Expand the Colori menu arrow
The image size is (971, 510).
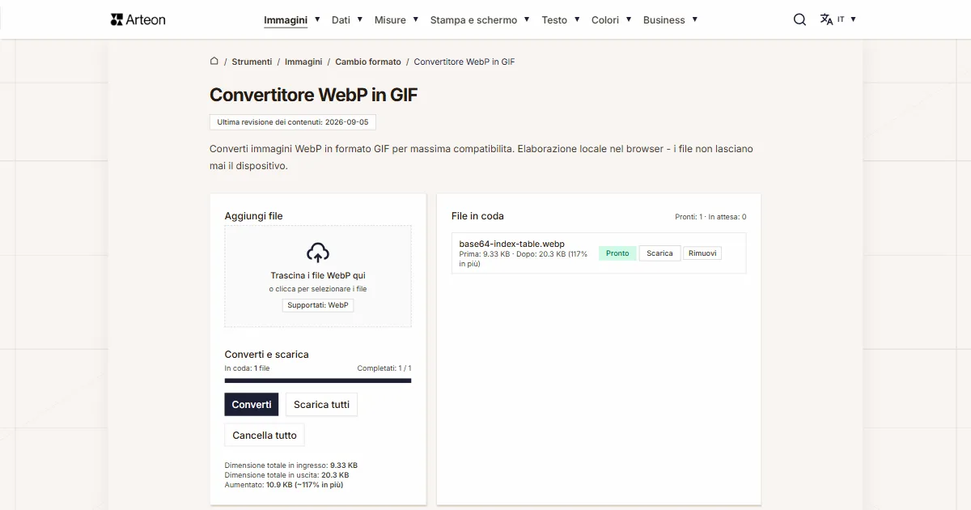tap(629, 19)
